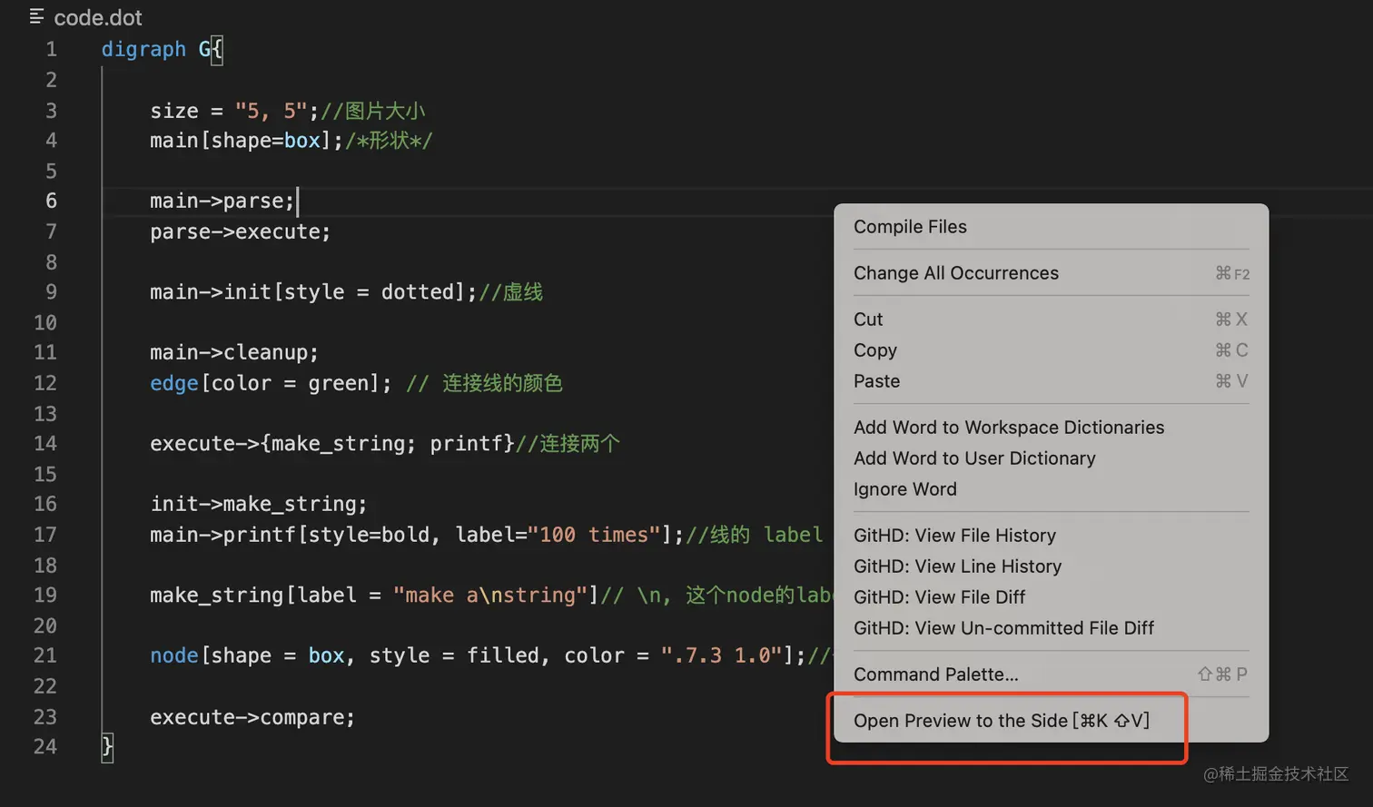Click the execute->compare; code line
Image resolution: width=1373 pixels, height=807 pixels.
(x=252, y=717)
